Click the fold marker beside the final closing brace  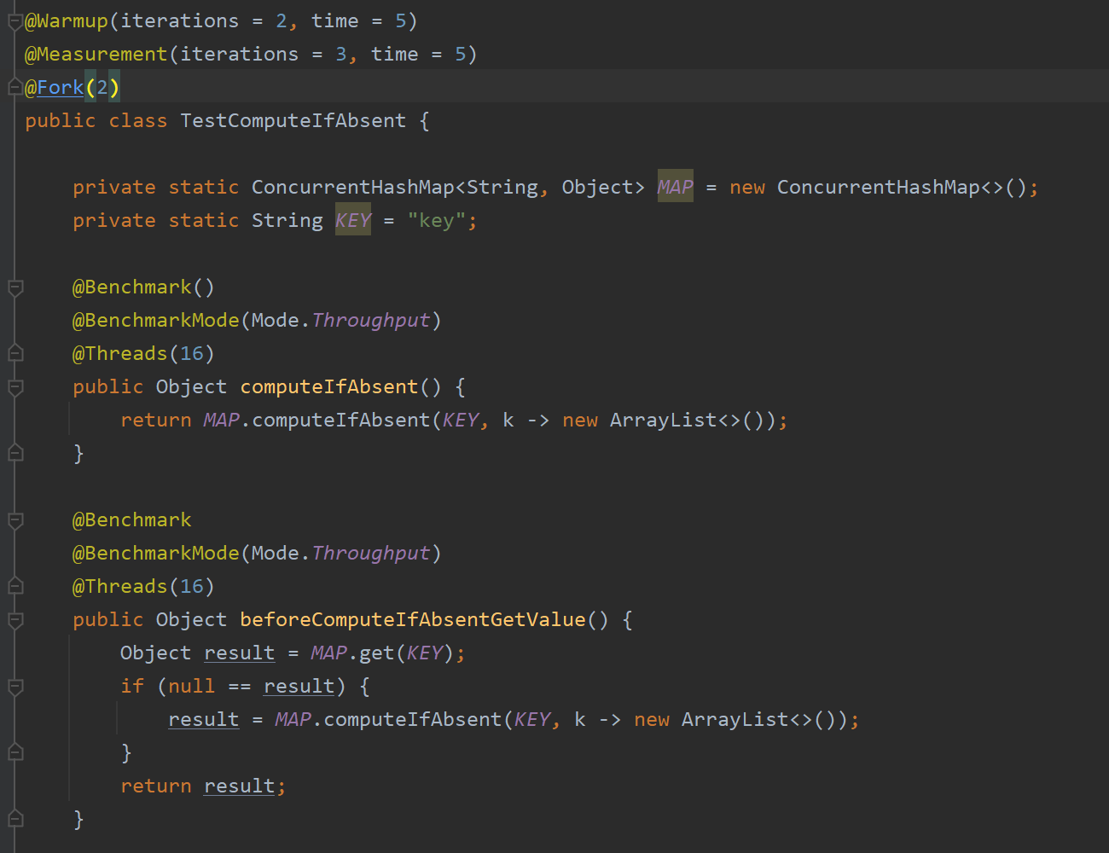tap(15, 819)
